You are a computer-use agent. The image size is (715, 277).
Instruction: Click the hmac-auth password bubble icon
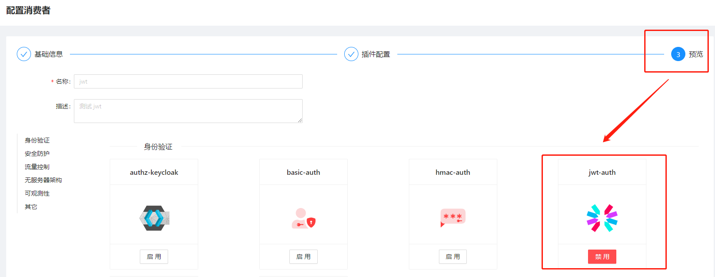[453, 218]
